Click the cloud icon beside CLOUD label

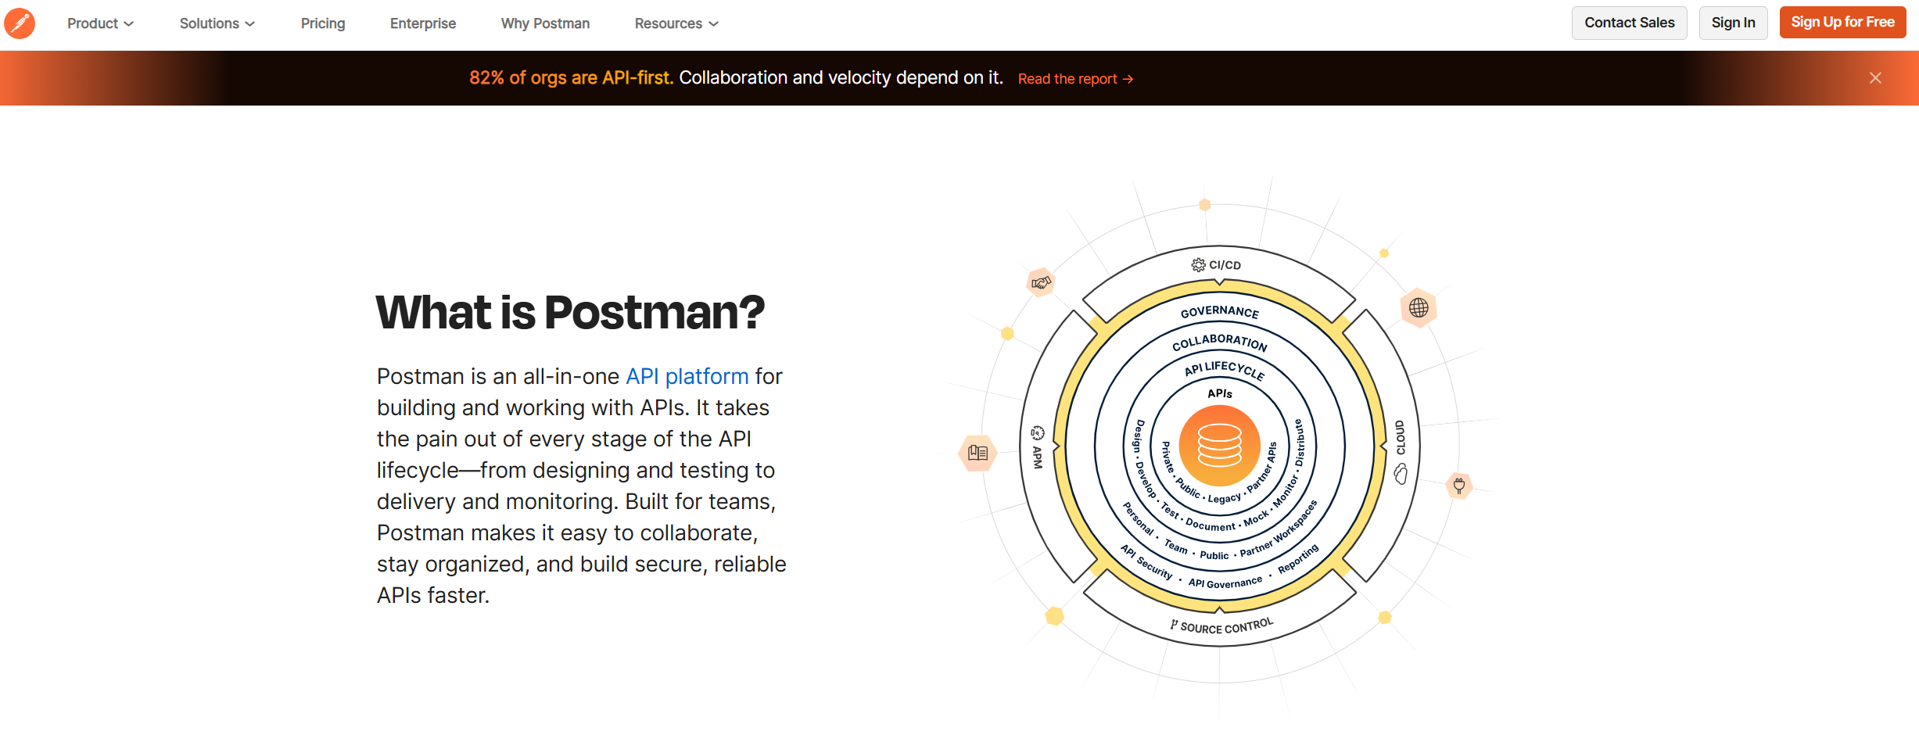click(x=1401, y=474)
